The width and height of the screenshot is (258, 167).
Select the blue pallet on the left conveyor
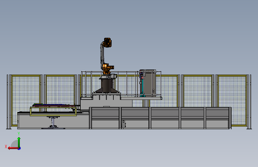point(49,105)
